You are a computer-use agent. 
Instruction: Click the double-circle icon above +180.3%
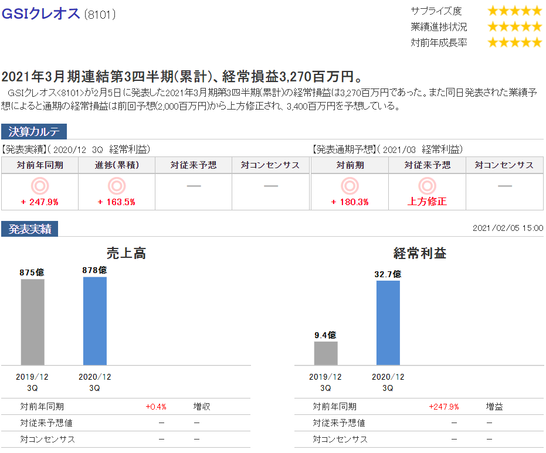tap(350, 186)
